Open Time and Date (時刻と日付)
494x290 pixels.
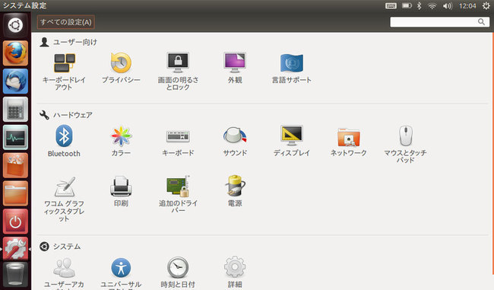pos(178,272)
